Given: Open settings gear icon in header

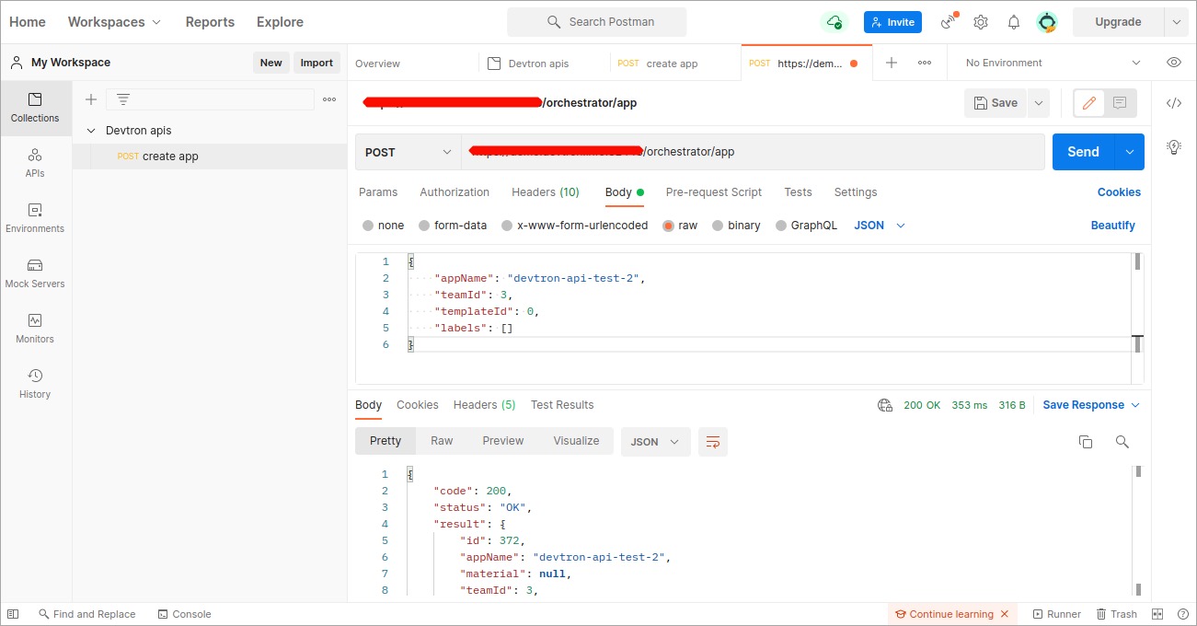Looking at the screenshot, I should point(981,22).
